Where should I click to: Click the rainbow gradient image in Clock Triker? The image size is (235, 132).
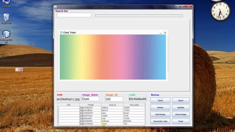pyautogui.click(x=113, y=57)
